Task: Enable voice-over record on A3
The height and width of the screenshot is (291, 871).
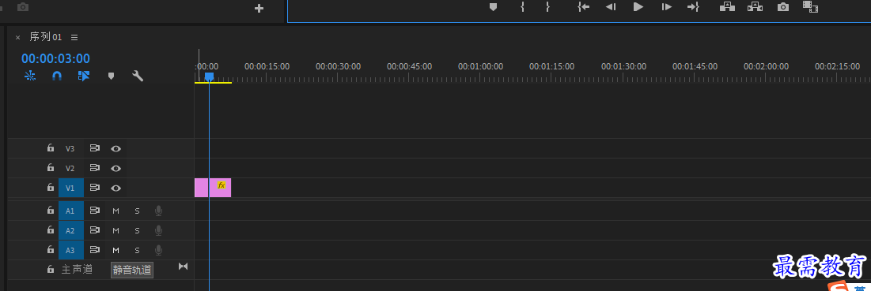Action: tap(159, 251)
